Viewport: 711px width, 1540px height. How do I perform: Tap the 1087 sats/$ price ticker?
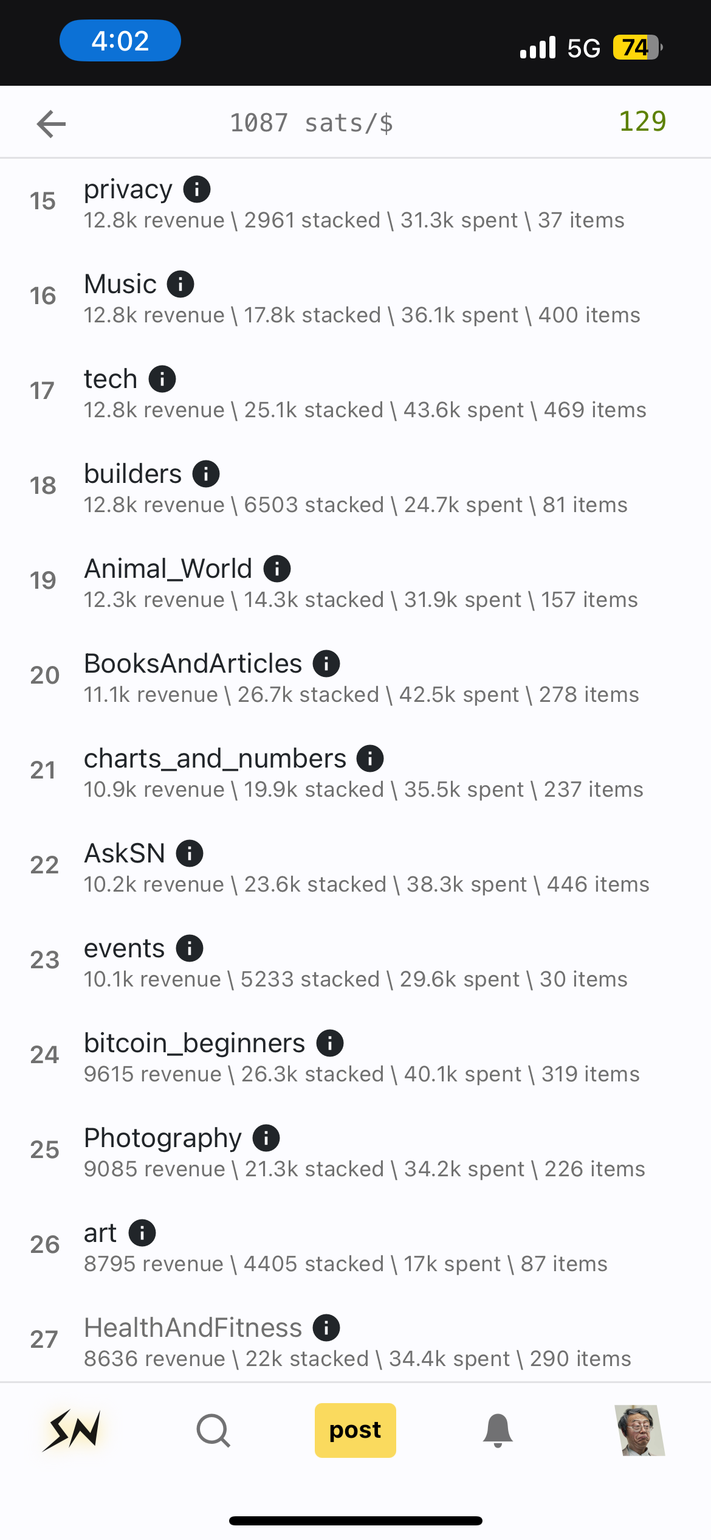(311, 123)
